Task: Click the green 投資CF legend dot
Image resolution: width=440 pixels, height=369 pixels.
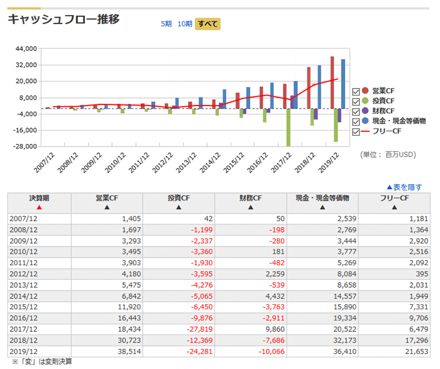Action: (x=366, y=101)
